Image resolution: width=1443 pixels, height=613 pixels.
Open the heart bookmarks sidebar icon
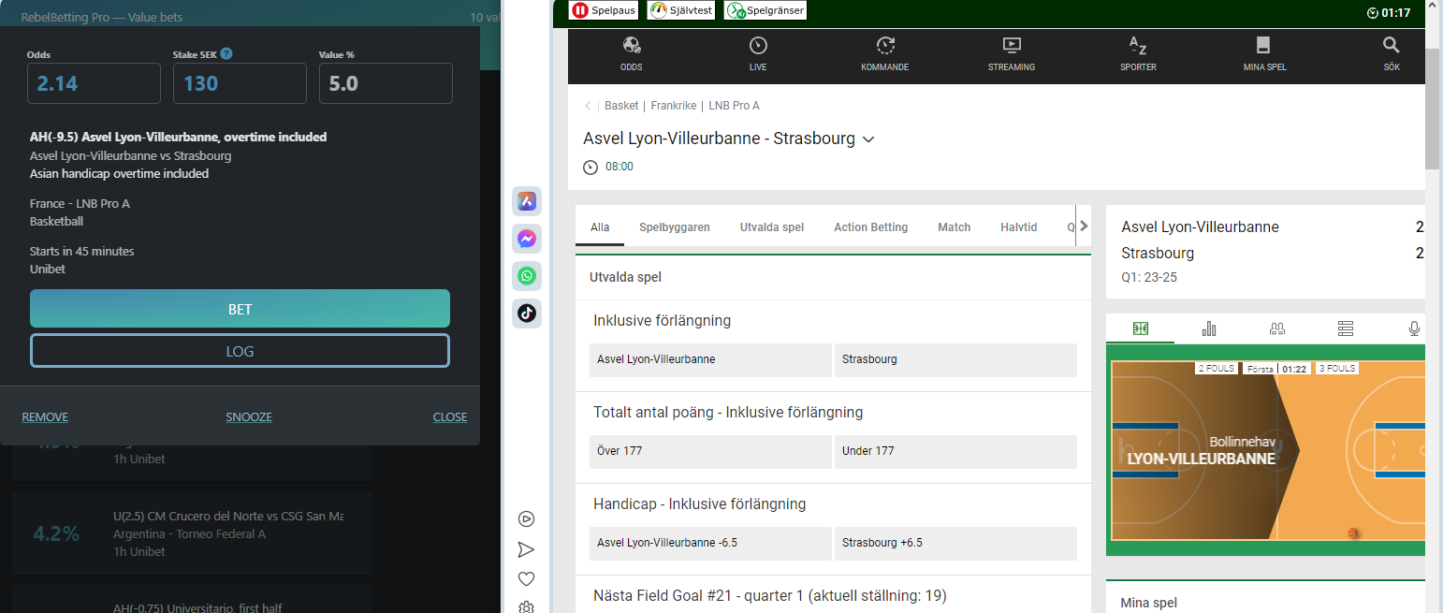click(x=527, y=578)
